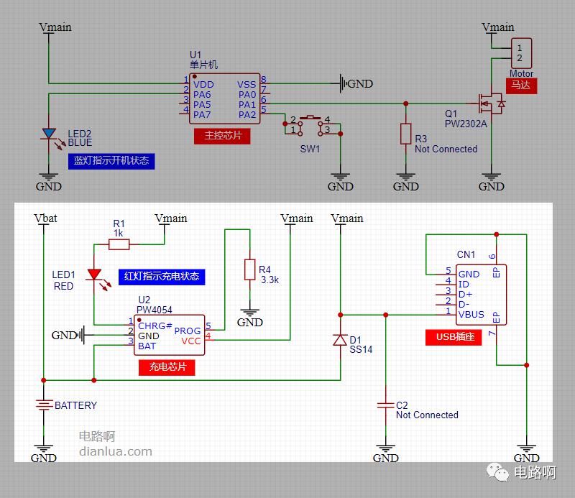Click the R3 Not Connected resistor
The image size is (575, 498).
coord(405,134)
